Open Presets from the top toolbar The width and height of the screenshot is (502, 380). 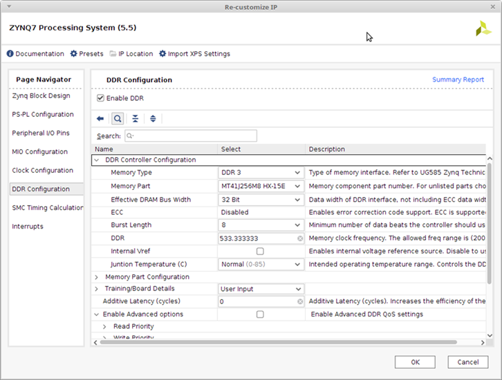(86, 54)
